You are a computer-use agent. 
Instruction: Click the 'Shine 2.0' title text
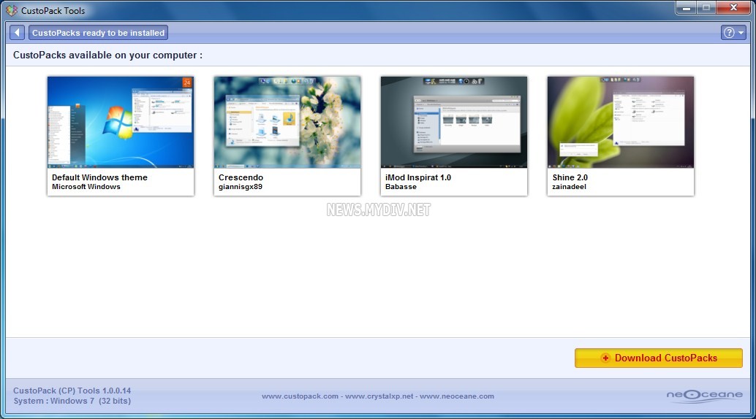tap(570, 177)
